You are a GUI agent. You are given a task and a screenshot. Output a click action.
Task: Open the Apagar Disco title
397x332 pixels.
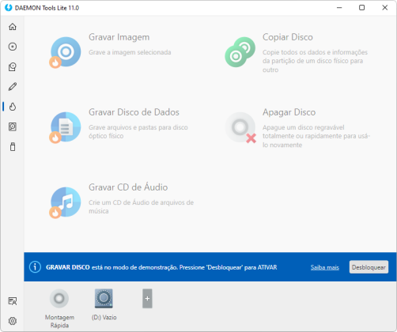pyautogui.click(x=289, y=112)
